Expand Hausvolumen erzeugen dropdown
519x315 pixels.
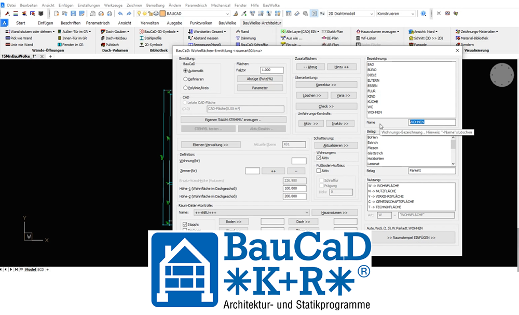[398, 32]
